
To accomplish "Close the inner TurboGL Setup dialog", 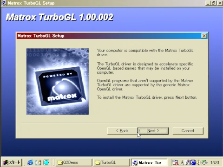I will [204, 36].
